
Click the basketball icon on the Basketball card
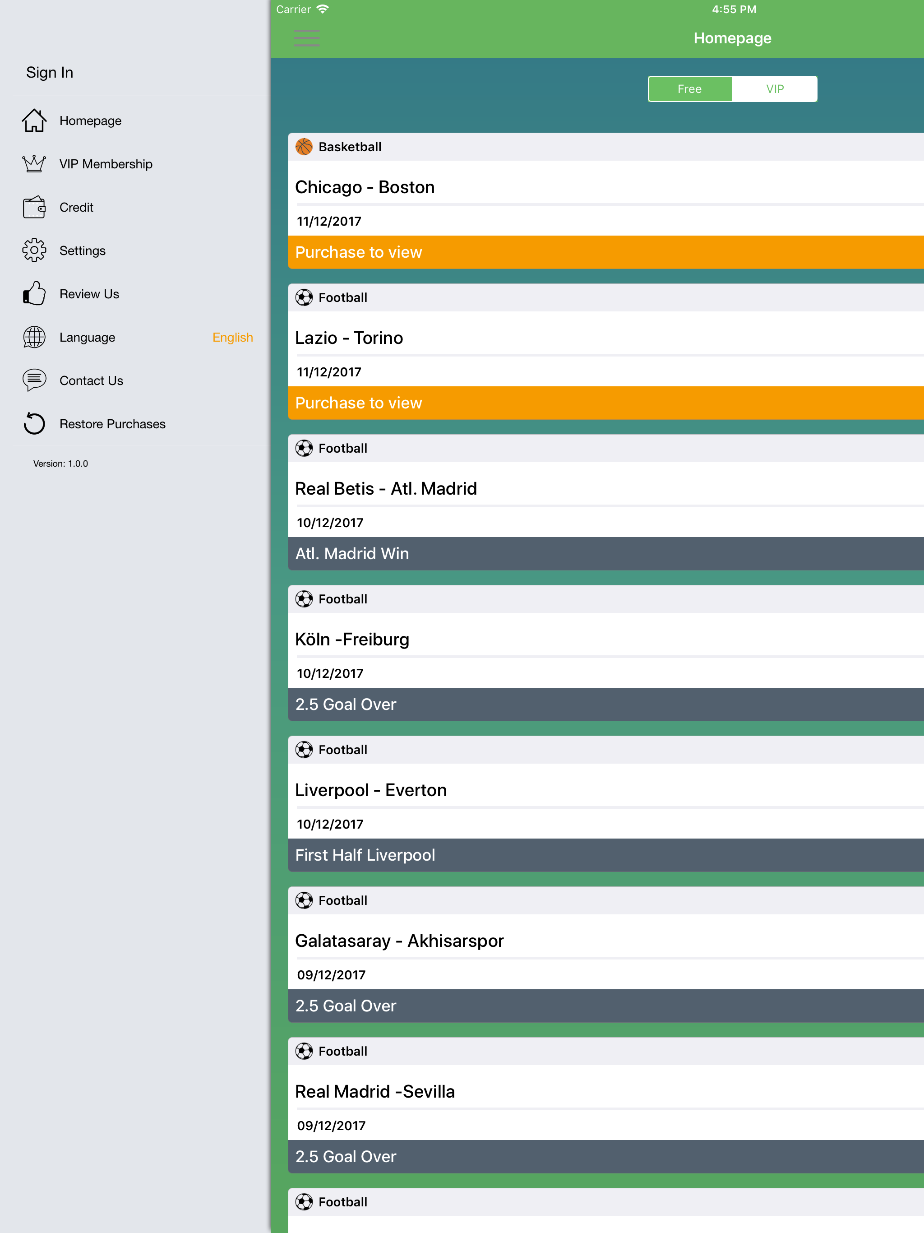pos(304,147)
